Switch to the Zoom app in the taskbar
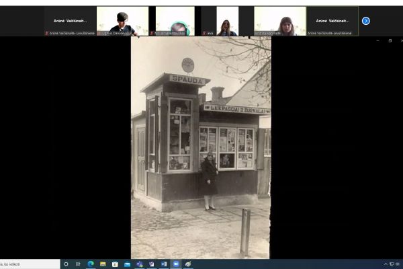The height and width of the screenshot is (269, 403). coord(176,264)
